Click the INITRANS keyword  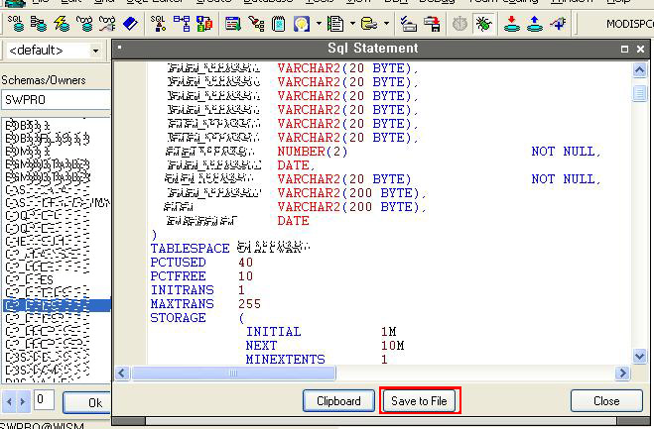point(182,290)
